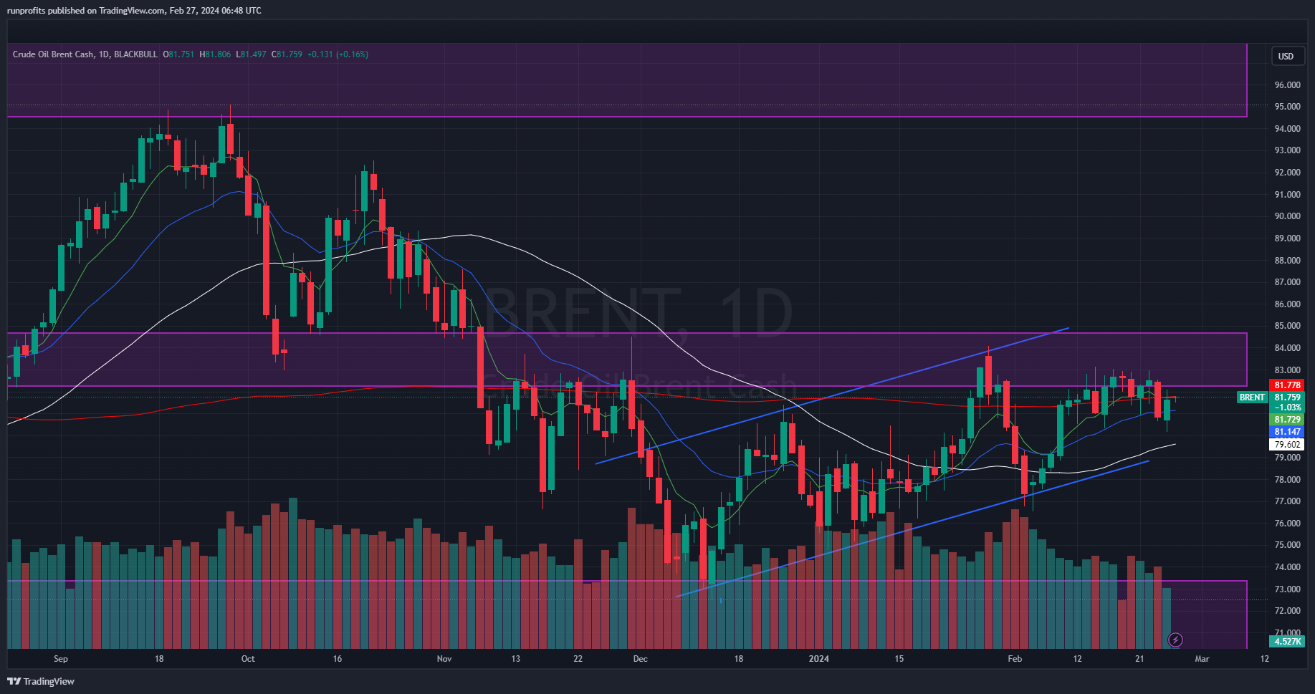Click the Oct label on time axis

tap(248, 659)
